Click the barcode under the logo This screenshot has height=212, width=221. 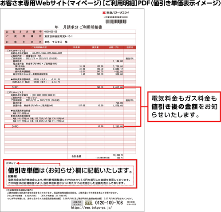[x=116, y=22]
